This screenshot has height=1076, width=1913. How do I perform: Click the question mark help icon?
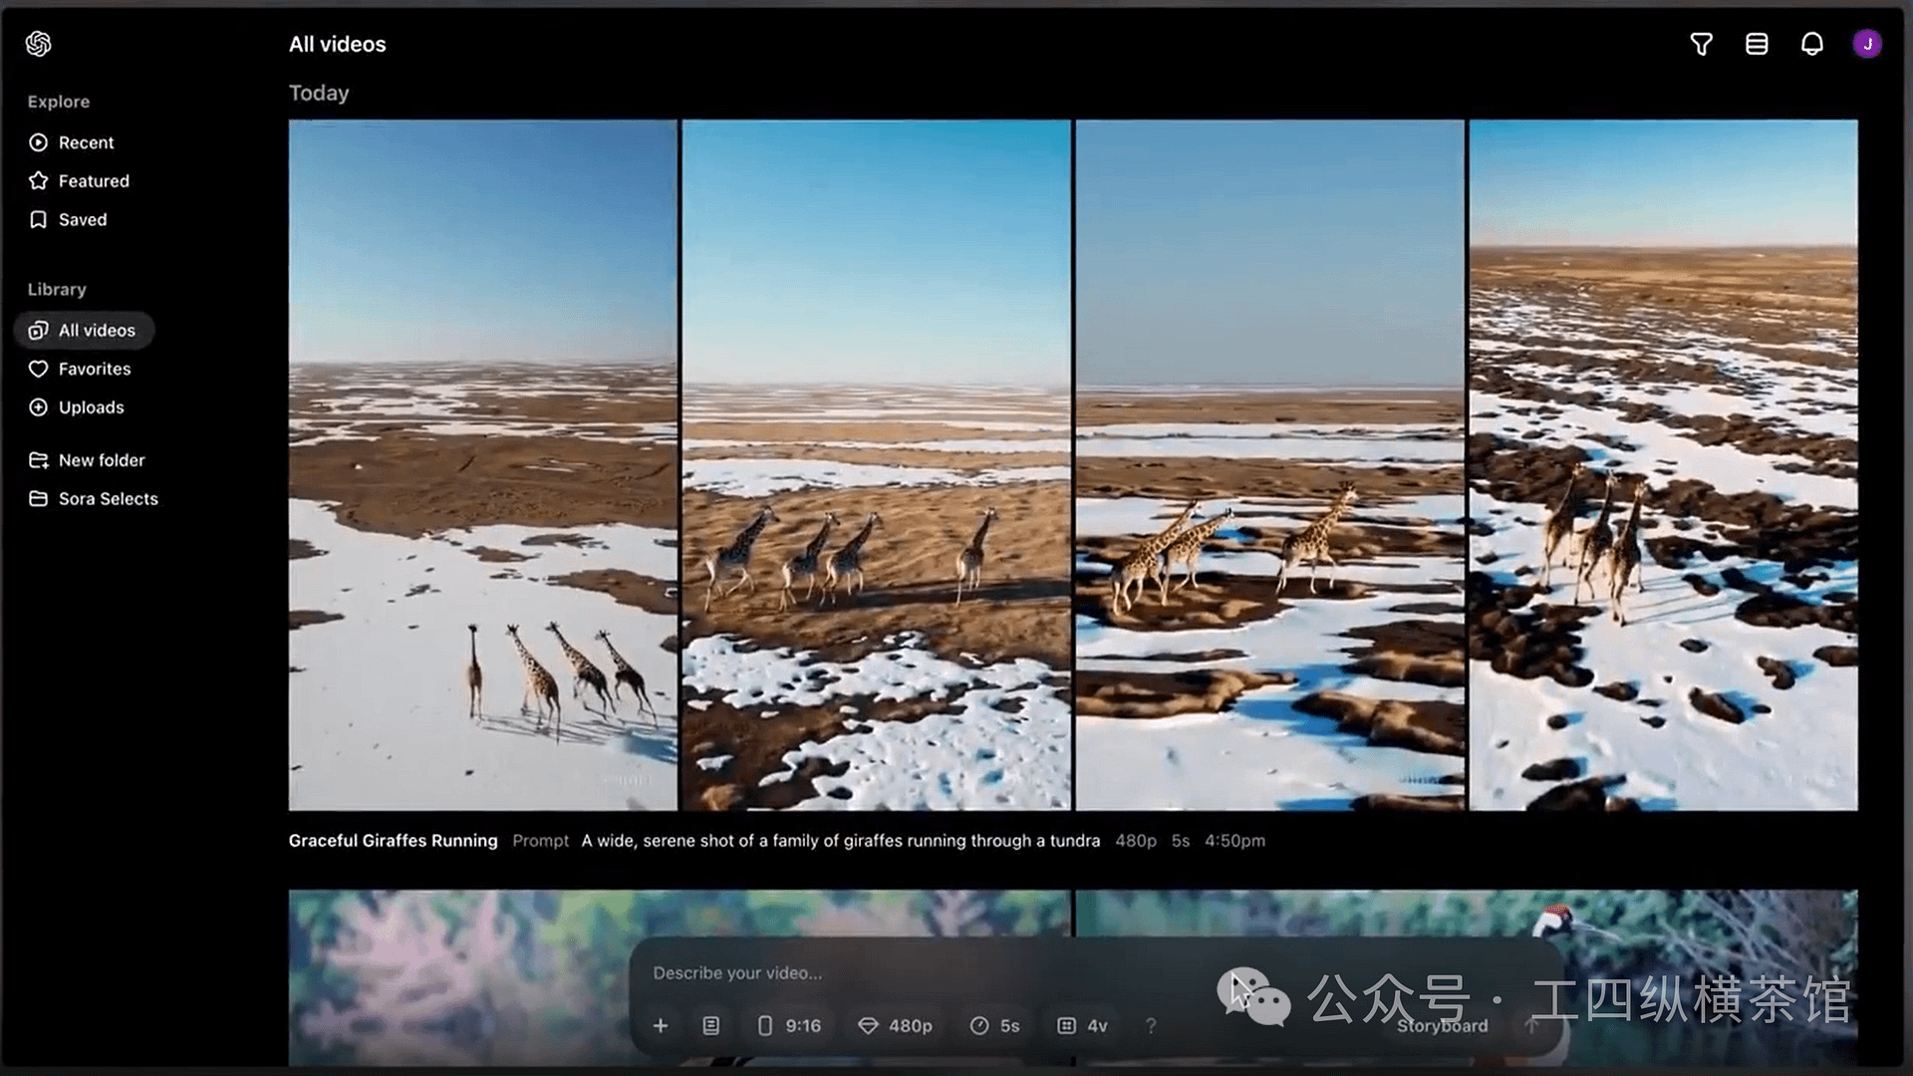(x=1151, y=1025)
